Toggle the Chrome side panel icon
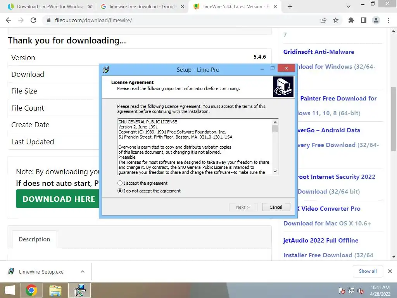Image resolution: width=397 pixels, height=298 pixels. pos(364,20)
